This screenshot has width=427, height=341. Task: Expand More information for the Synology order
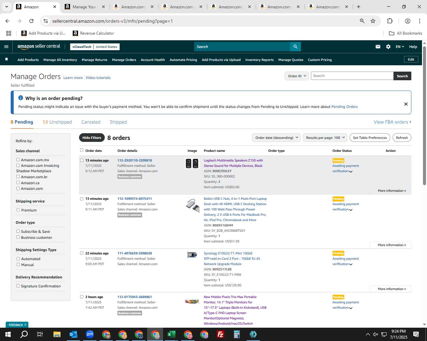[391, 289]
